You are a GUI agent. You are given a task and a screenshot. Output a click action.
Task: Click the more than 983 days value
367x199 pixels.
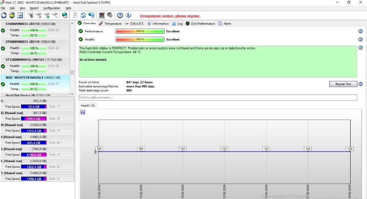(x=140, y=86)
